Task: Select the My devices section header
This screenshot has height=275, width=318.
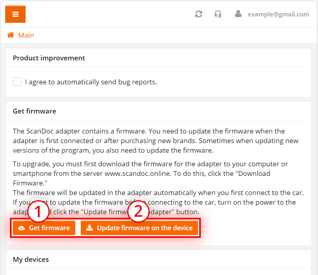Action: pyautogui.click(x=31, y=259)
